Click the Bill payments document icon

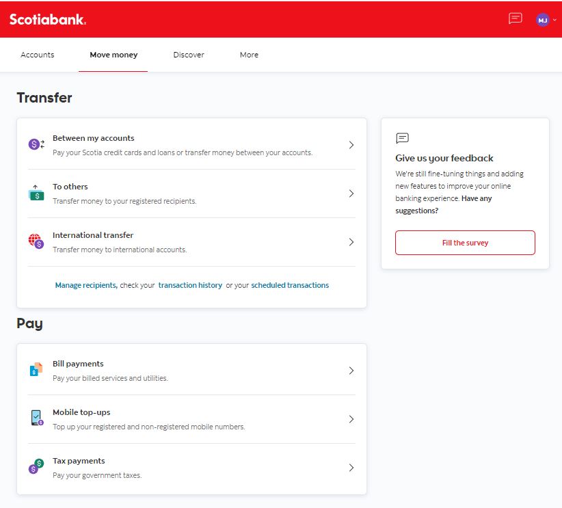36,369
